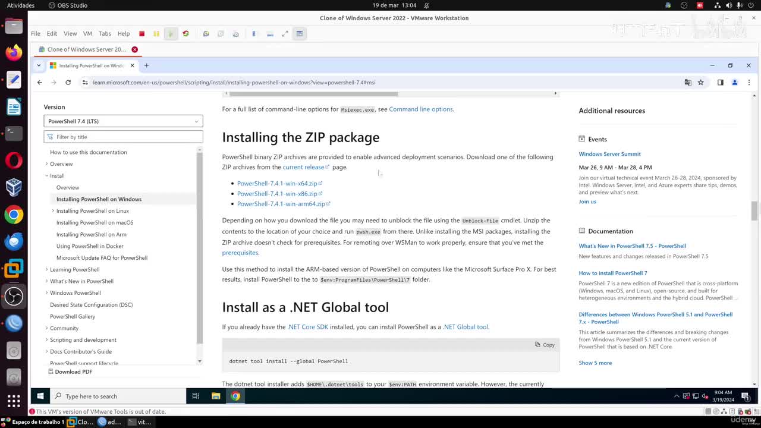Click Show 5 more documentation link
Image resolution: width=761 pixels, height=428 pixels.
click(x=595, y=363)
